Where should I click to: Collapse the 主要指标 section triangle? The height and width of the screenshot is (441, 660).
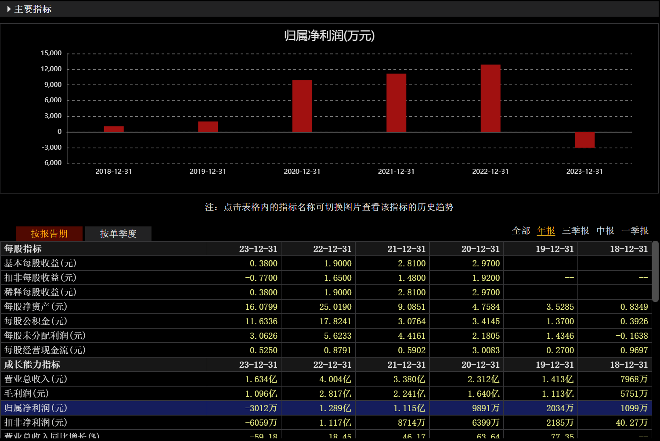(x=9, y=9)
